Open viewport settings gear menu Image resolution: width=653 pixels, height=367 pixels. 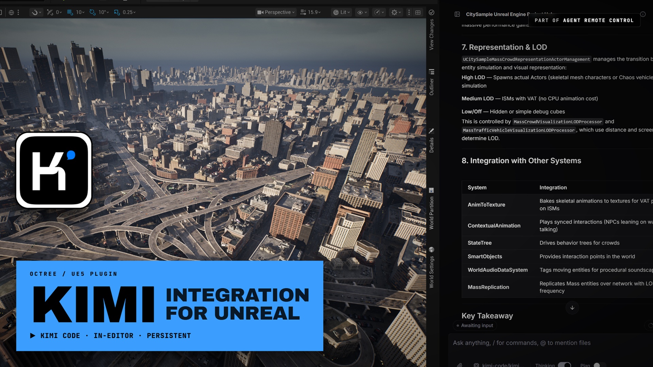(x=396, y=12)
